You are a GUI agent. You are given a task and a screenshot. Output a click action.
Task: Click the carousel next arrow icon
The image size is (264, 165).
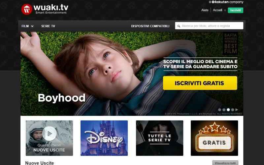tap(237, 110)
